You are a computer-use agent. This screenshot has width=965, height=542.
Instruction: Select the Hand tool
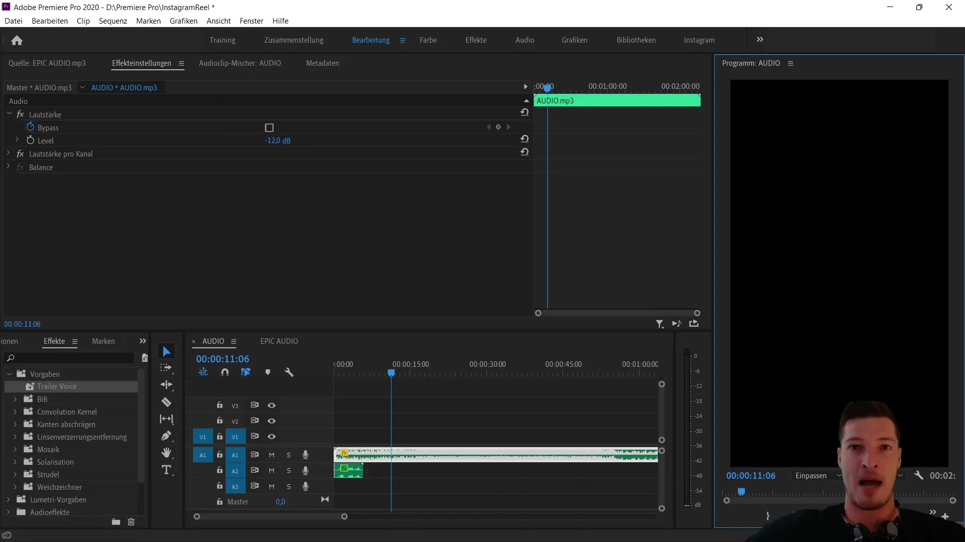166,453
